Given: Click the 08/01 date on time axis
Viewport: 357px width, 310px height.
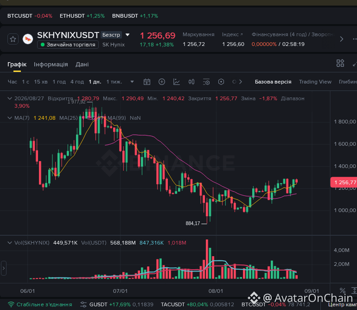Looking at the screenshot, I should pyautogui.click(x=216, y=291).
